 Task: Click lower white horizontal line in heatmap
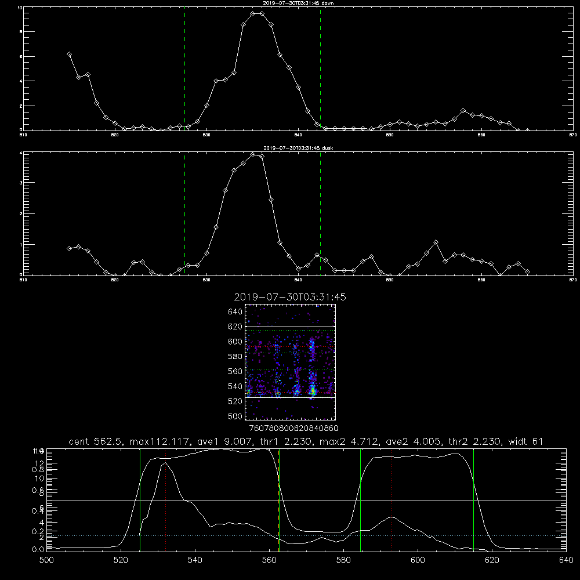pos(291,397)
